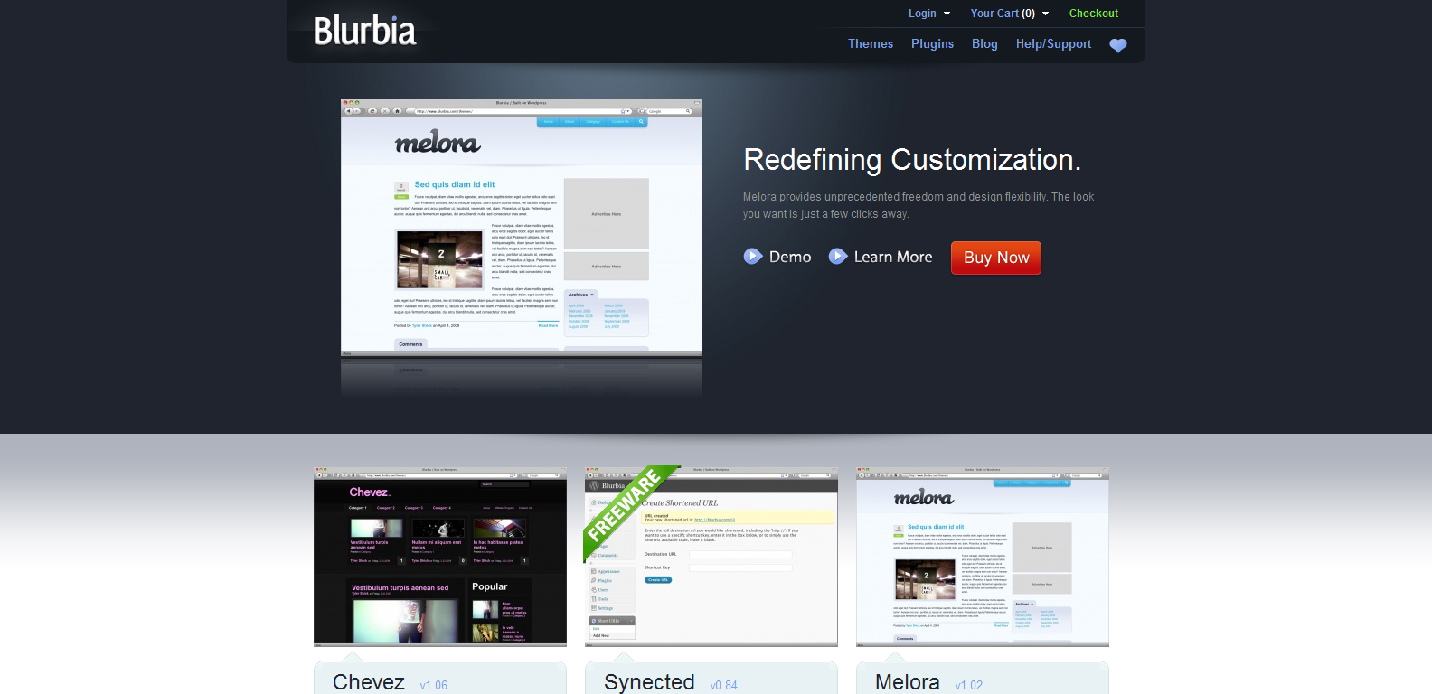Image resolution: width=1432 pixels, height=694 pixels.
Task: Click the red Buy Now button
Action: pyautogui.click(x=996, y=258)
